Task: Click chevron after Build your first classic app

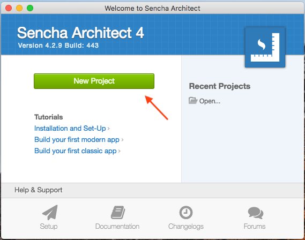Action: [120, 151]
